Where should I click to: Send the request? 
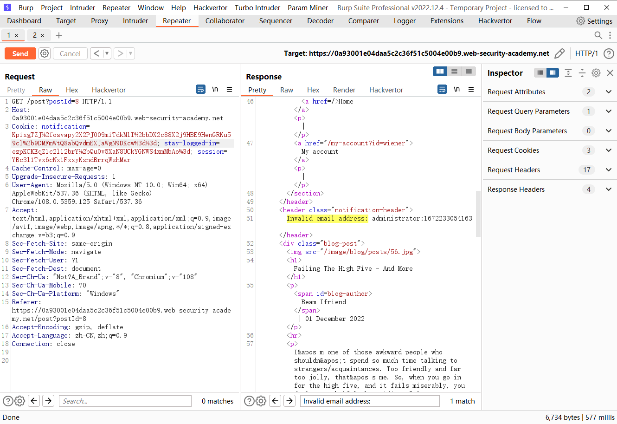point(20,53)
